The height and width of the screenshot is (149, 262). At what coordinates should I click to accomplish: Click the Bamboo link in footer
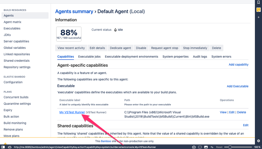pyautogui.click(x=106, y=141)
